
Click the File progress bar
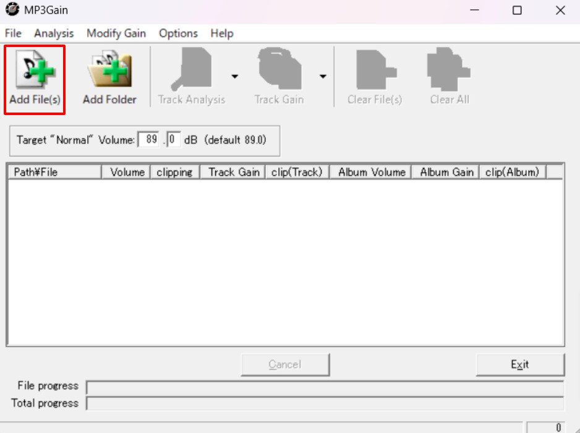[x=325, y=387]
